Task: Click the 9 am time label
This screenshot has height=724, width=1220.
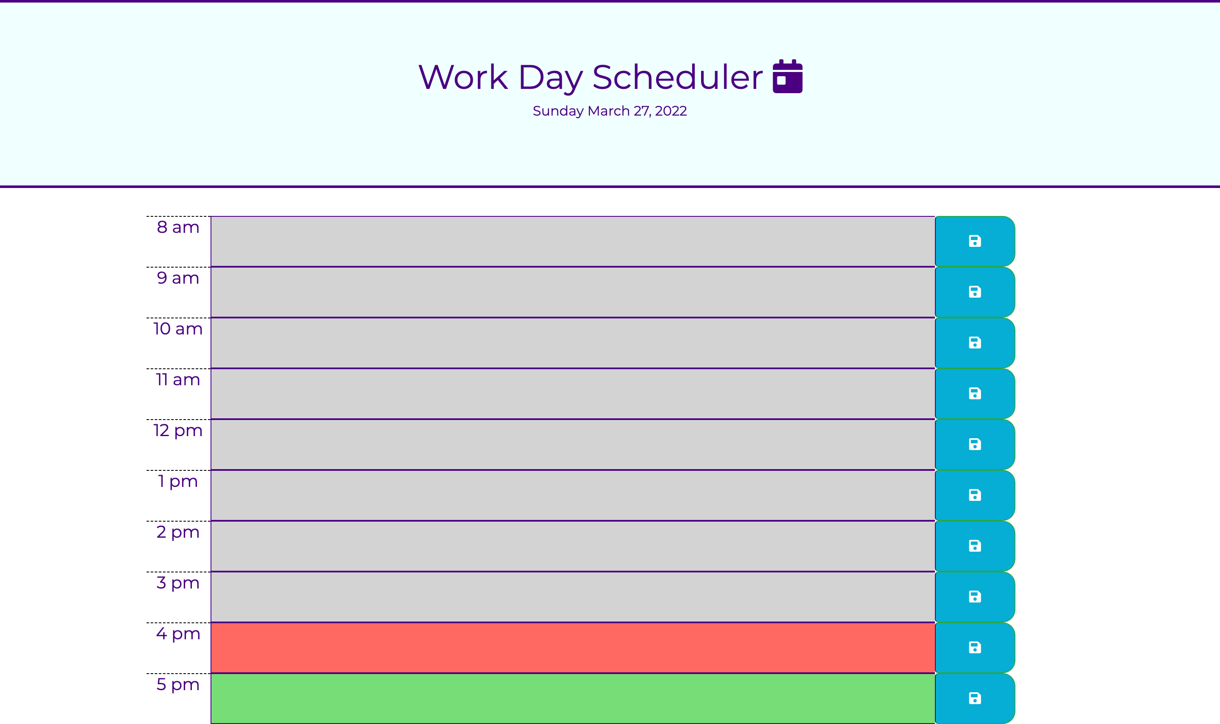Action: click(x=177, y=278)
